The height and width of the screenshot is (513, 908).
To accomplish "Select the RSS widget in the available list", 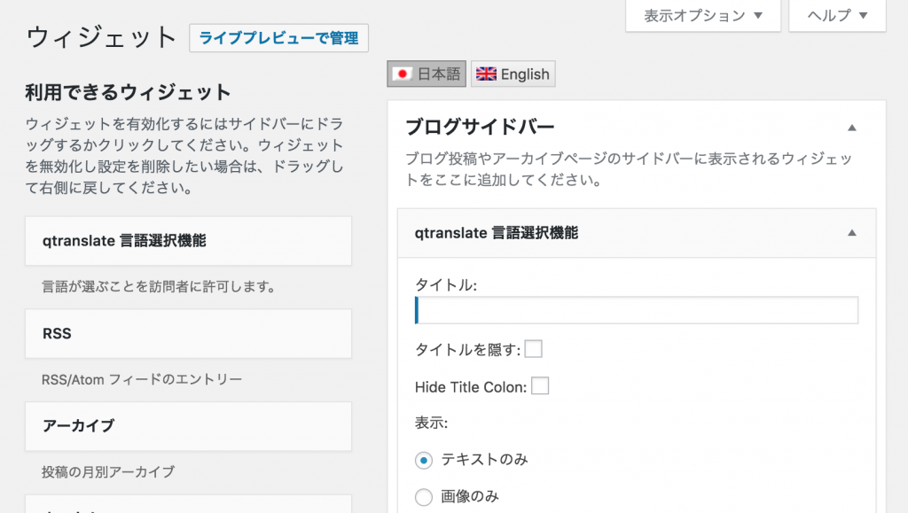I will click(x=188, y=333).
